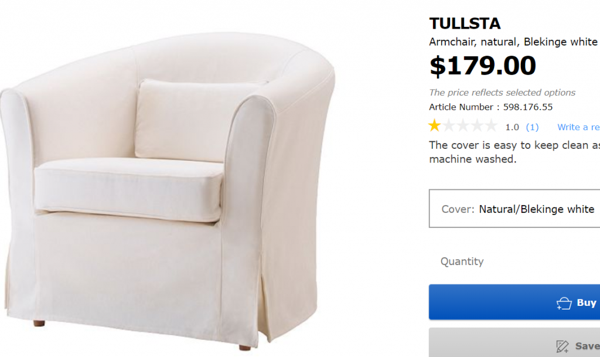This screenshot has width=600, height=357.
Task: Click the $179.00 price text
Action: (483, 66)
